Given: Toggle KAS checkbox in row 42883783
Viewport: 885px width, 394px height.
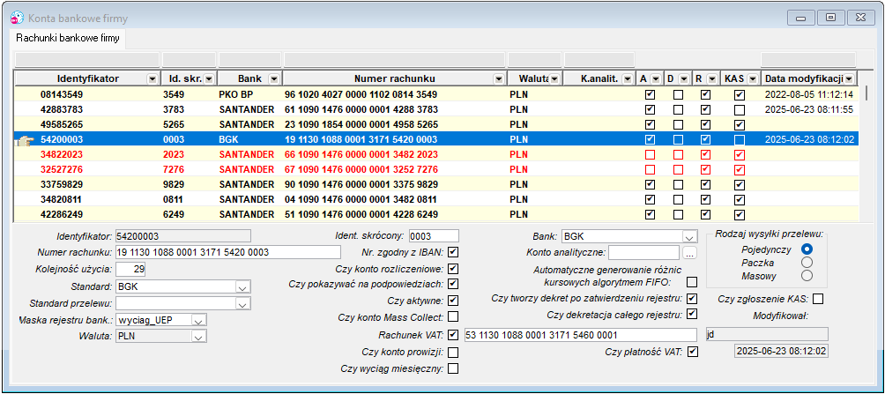Looking at the screenshot, I should (x=740, y=109).
